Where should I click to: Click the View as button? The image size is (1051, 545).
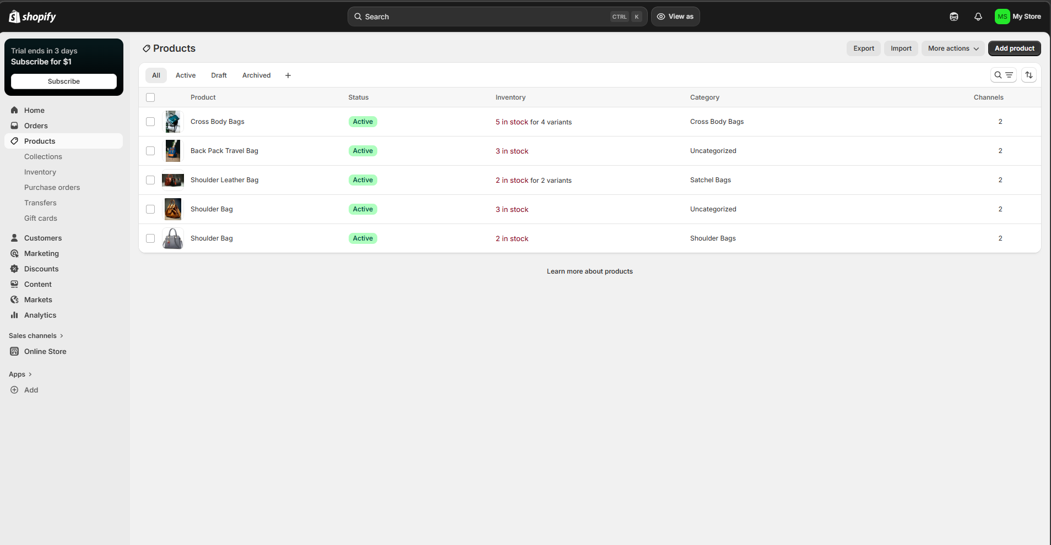coord(675,17)
